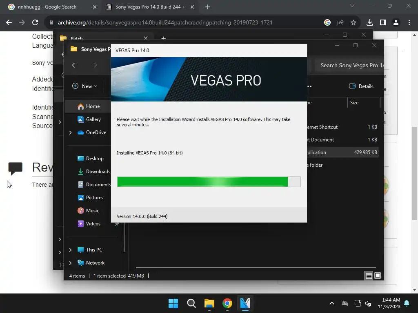Image resolution: width=418 pixels, height=313 pixels.
Task: Open the Chrome profile icon
Action: click(x=396, y=23)
